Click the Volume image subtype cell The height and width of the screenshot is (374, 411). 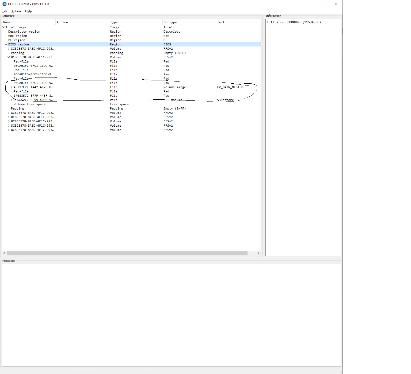point(174,87)
